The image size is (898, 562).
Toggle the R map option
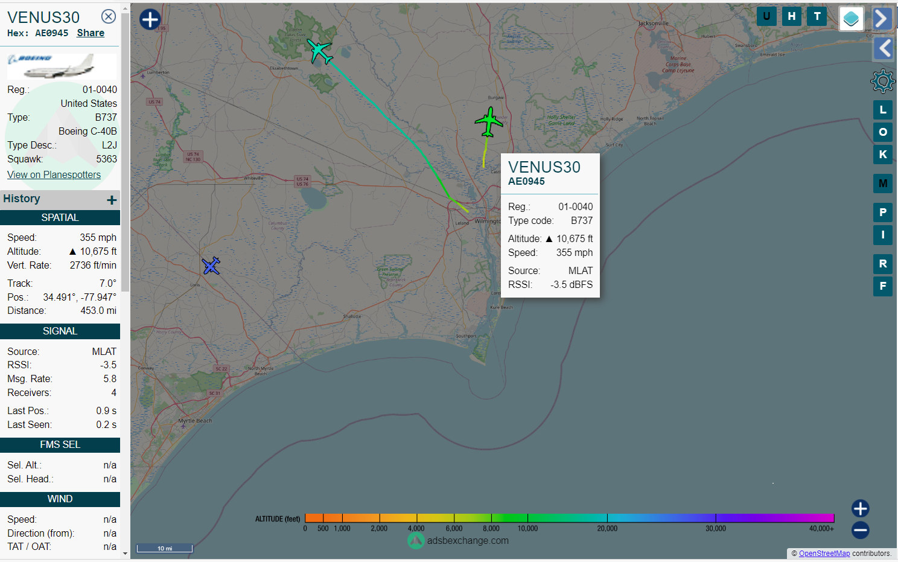coord(883,264)
